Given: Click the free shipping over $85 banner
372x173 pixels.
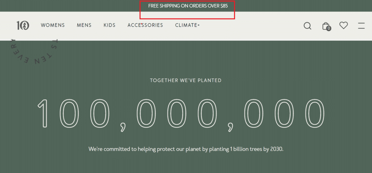Looking at the screenshot, I should pos(188,6).
